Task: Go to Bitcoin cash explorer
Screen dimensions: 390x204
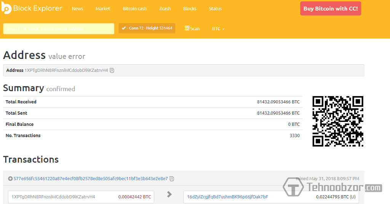Action: [x=134, y=9]
